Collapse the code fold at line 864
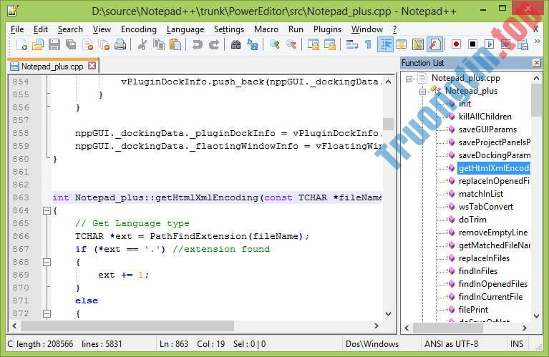Screen dimensions: 549x357 [x=47, y=211]
